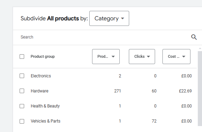Open the Category subdivide dropdown
The image size is (202, 132).
coord(109,19)
